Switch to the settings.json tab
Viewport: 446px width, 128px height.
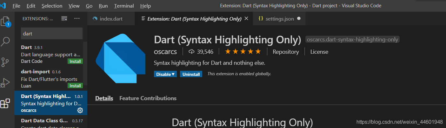[x=280, y=19]
